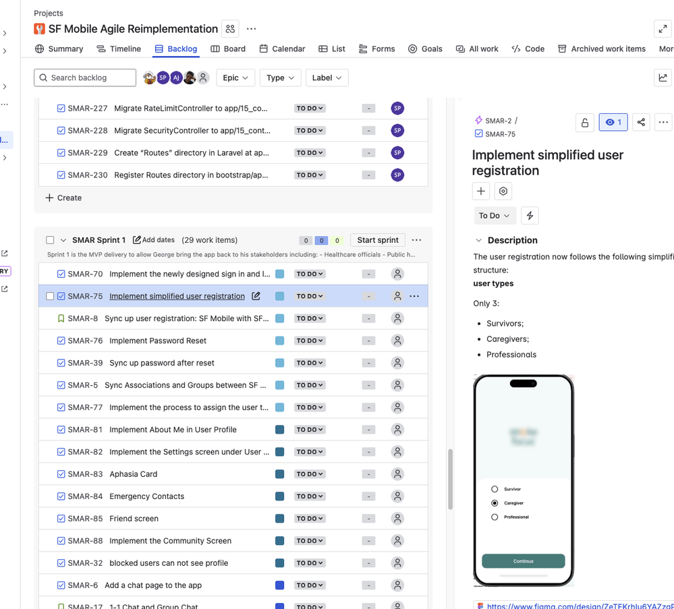Open the configure fields gear icon
This screenshot has height=609, width=674.
tap(503, 191)
